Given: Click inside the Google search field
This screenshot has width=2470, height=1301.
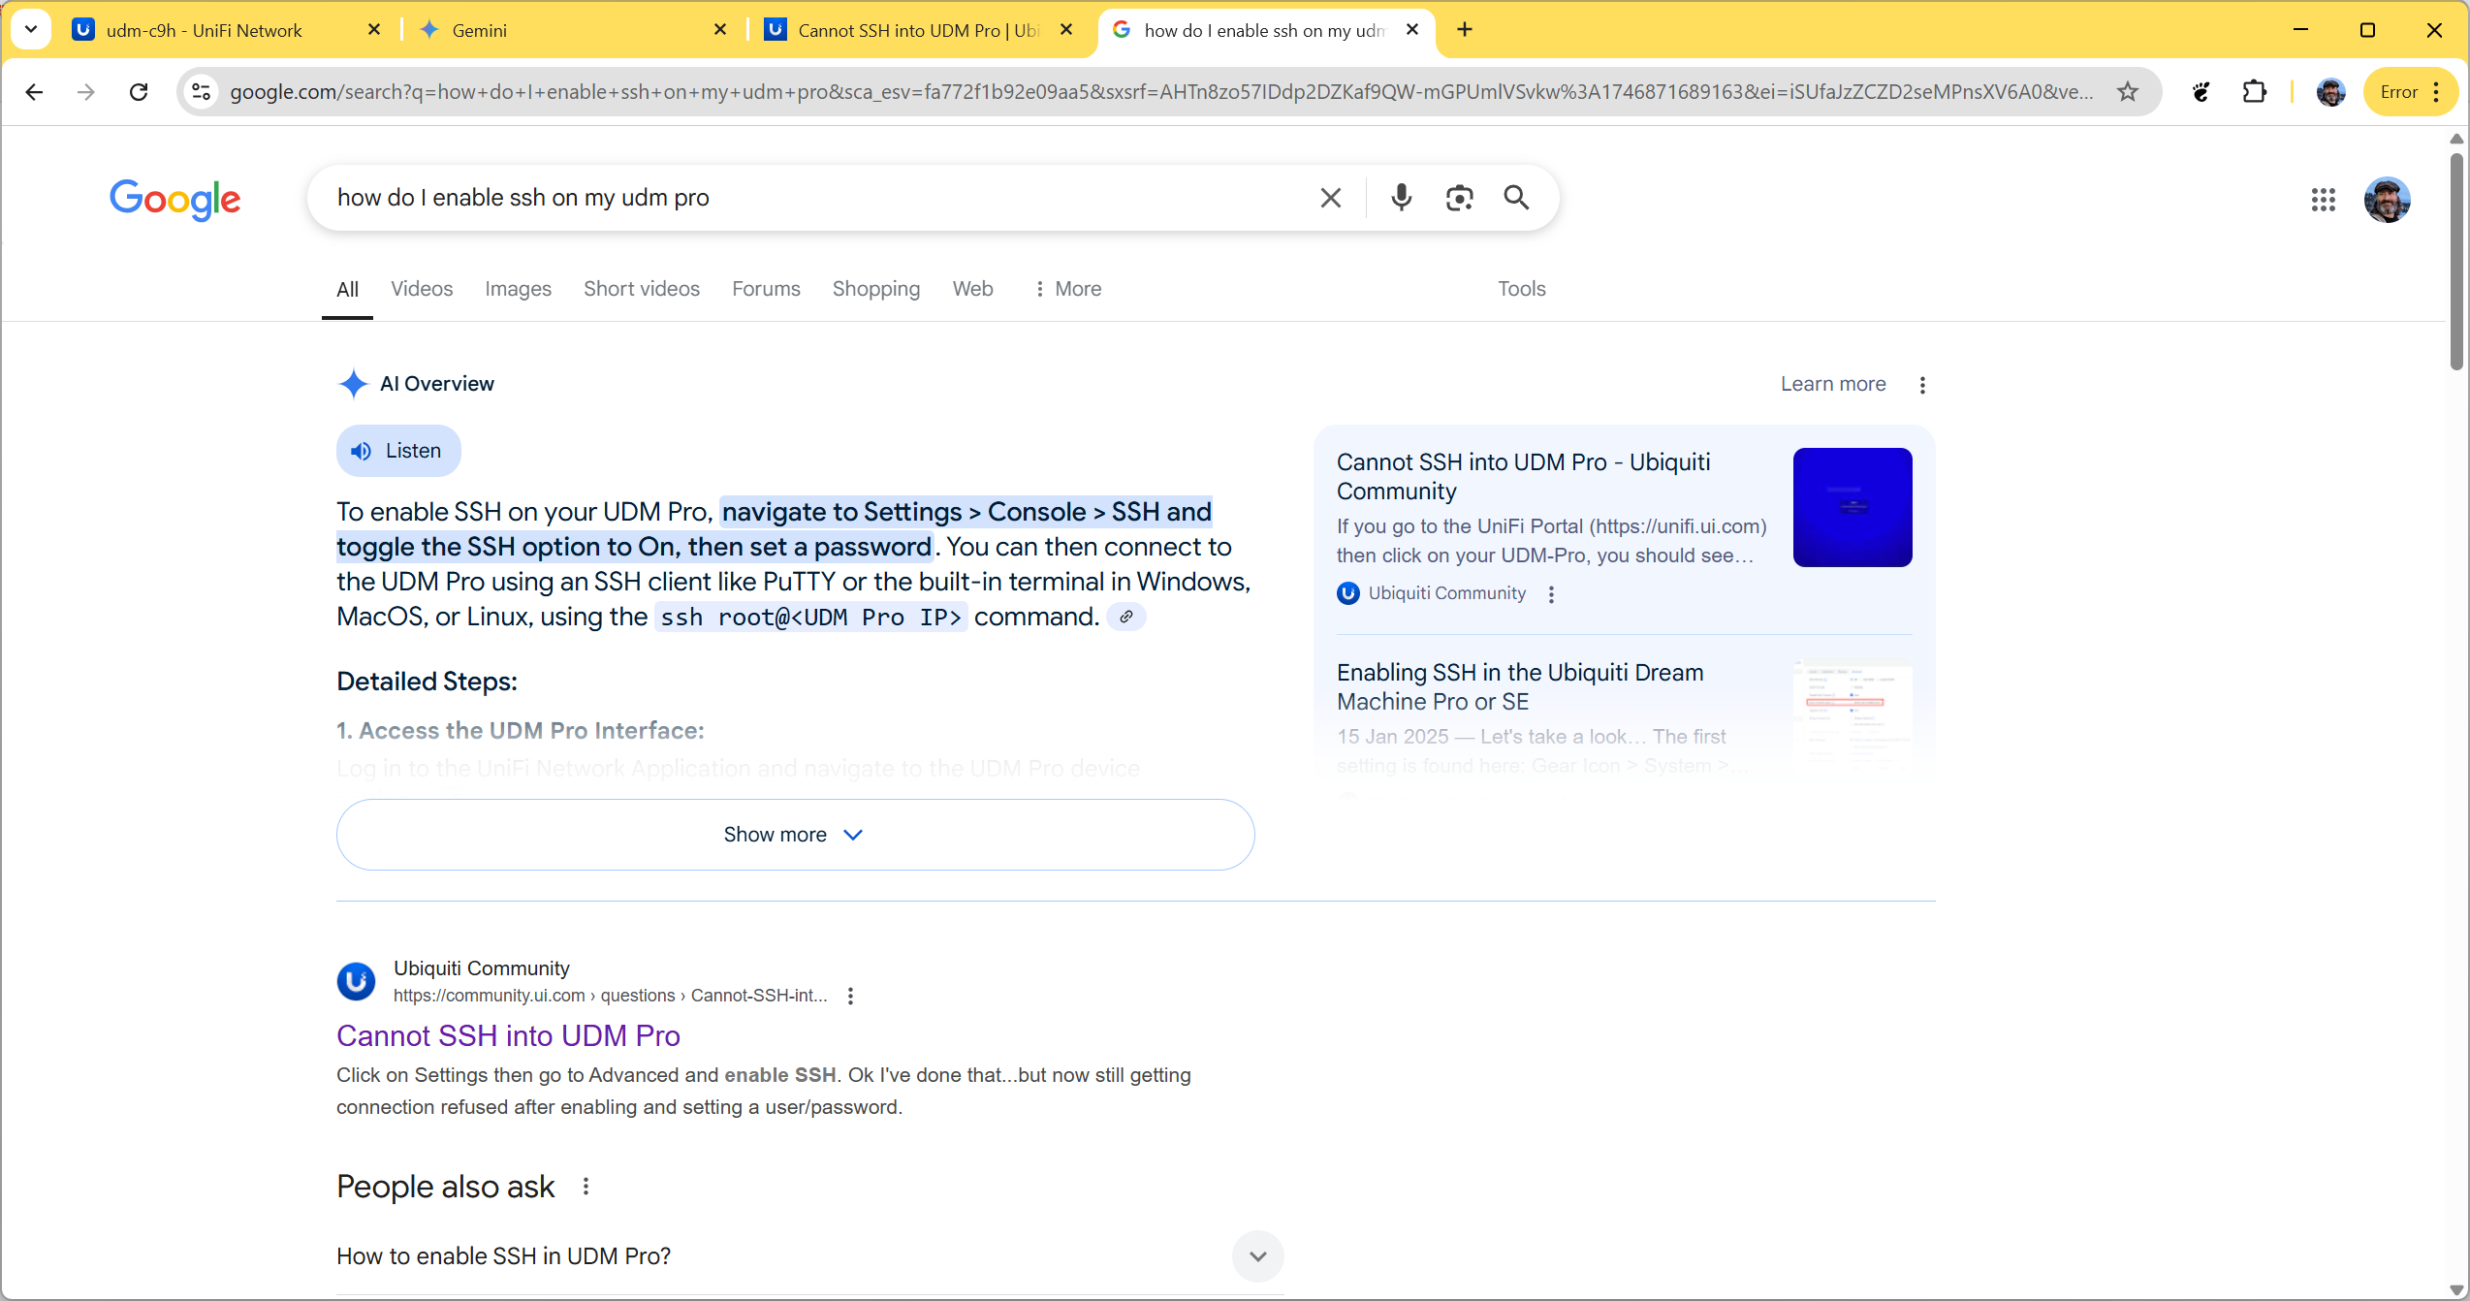Looking at the screenshot, I should (x=814, y=198).
